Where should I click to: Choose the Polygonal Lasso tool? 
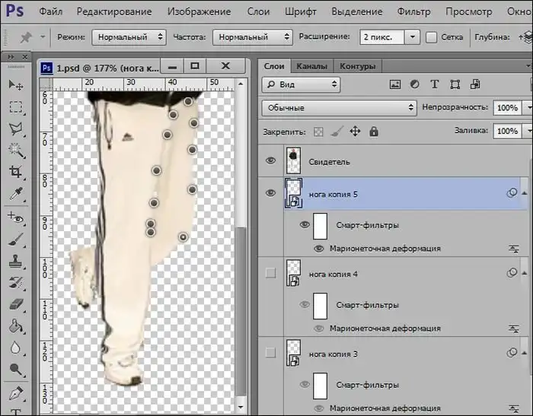(x=16, y=128)
